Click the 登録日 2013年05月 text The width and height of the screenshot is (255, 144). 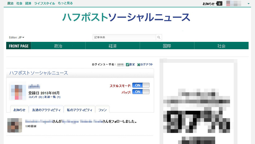coord(44,93)
